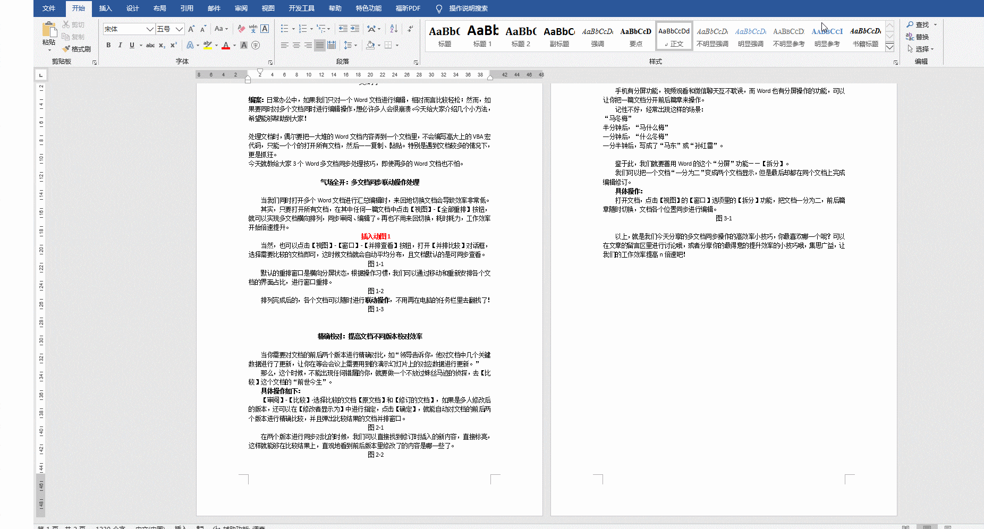Image resolution: width=984 pixels, height=529 pixels.
Task: Toggle Italic formatting
Action: coord(120,45)
